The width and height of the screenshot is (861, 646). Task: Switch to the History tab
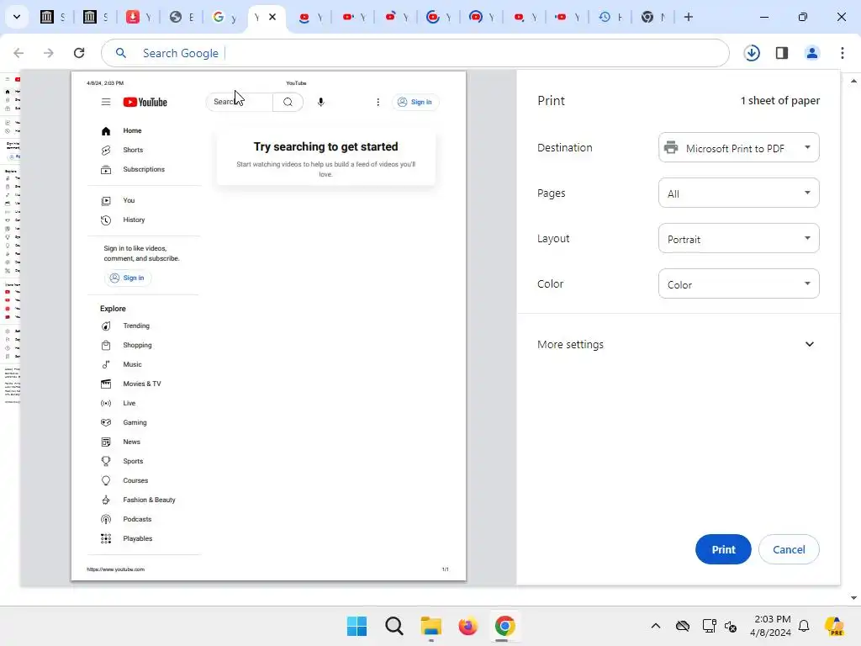click(610, 17)
